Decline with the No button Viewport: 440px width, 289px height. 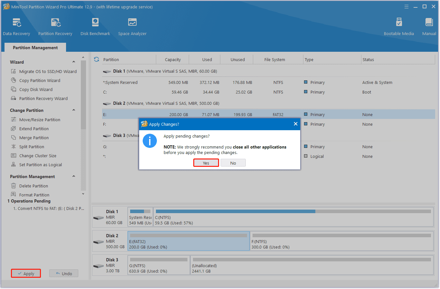point(233,163)
